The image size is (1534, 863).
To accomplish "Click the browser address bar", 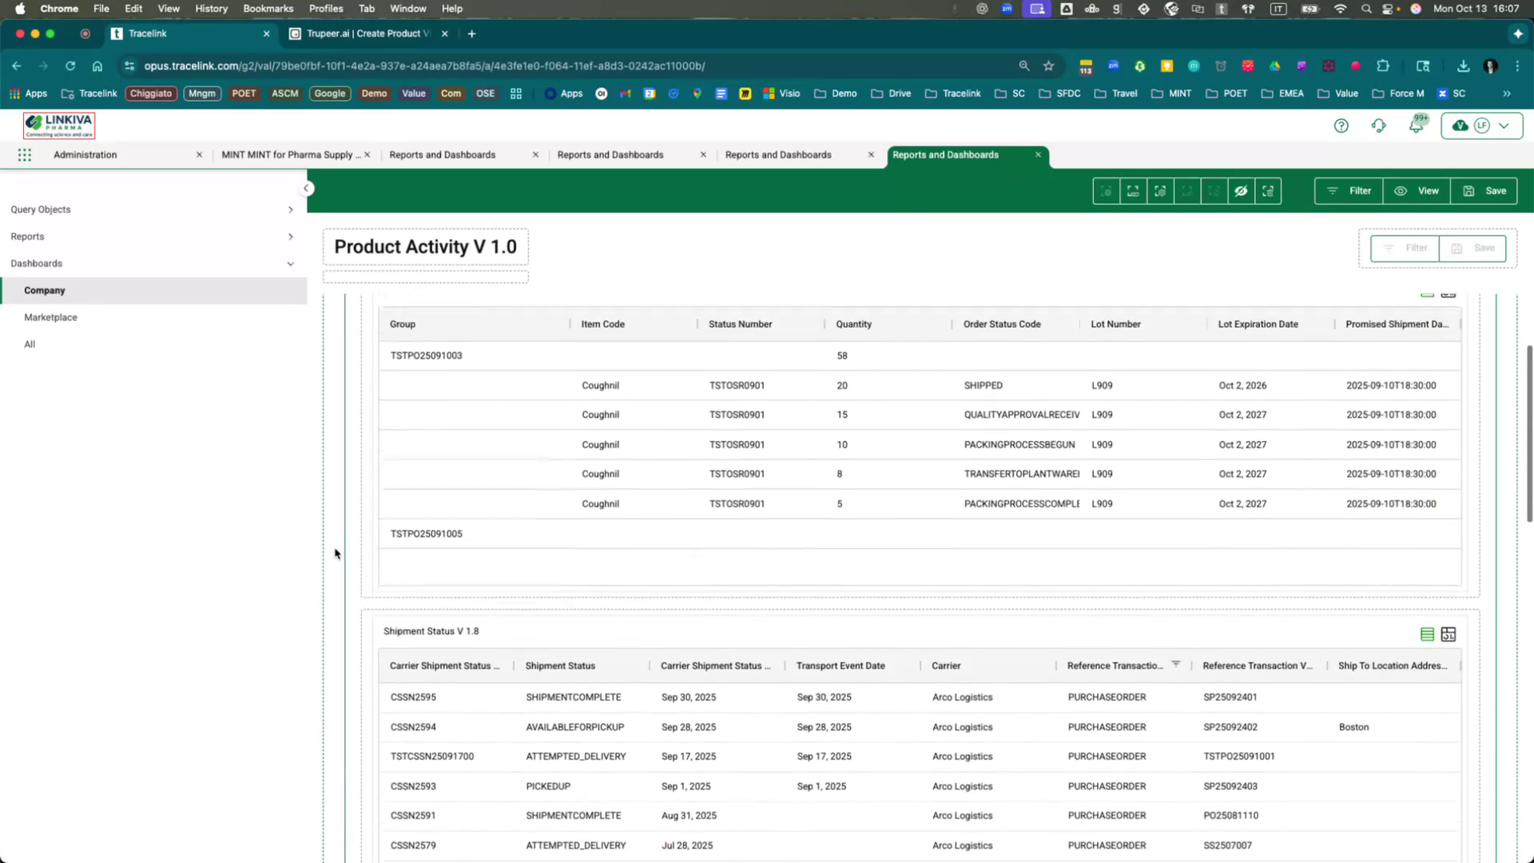I will point(559,66).
